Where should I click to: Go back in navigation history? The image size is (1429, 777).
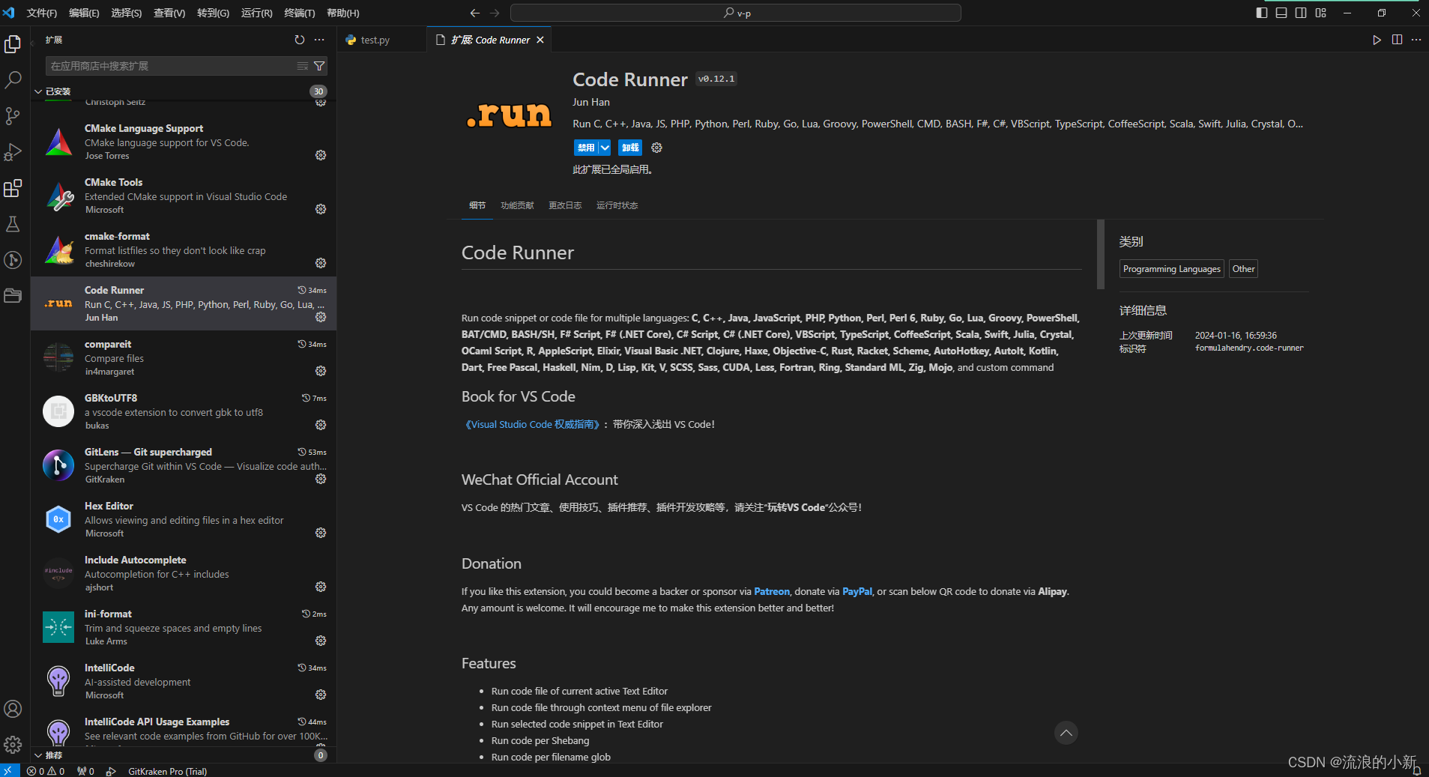pos(474,13)
